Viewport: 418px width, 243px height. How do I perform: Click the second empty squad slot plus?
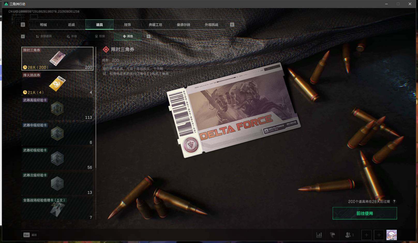click(x=379, y=235)
